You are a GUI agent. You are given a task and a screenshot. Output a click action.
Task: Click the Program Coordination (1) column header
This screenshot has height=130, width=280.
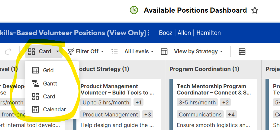pyautogui.click(x=204, y=69)
